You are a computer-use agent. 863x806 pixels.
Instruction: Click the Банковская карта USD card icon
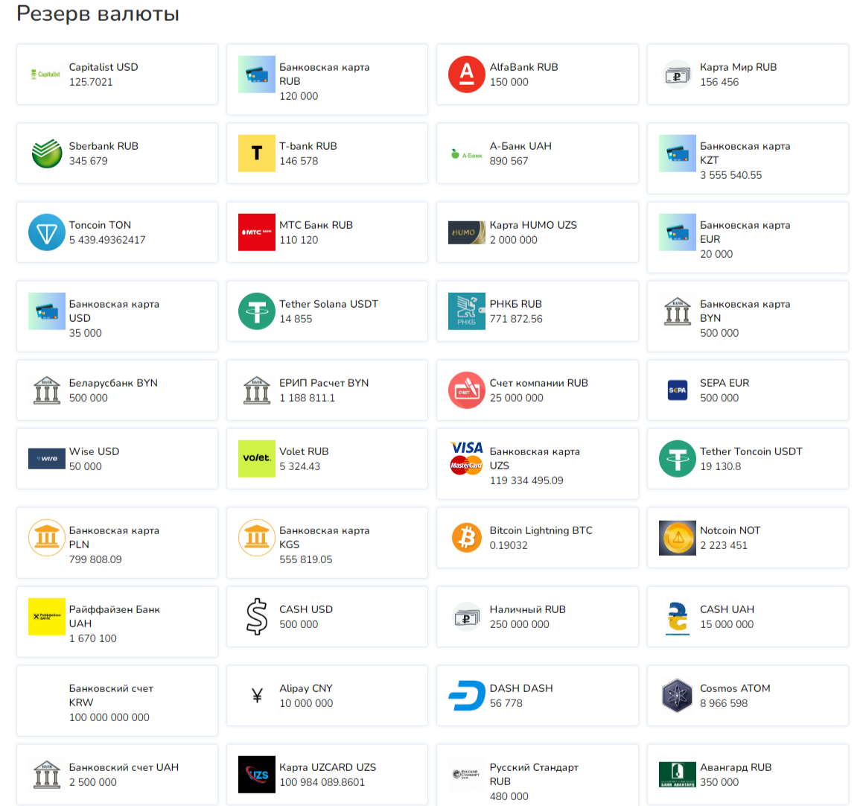coord(47,311)
